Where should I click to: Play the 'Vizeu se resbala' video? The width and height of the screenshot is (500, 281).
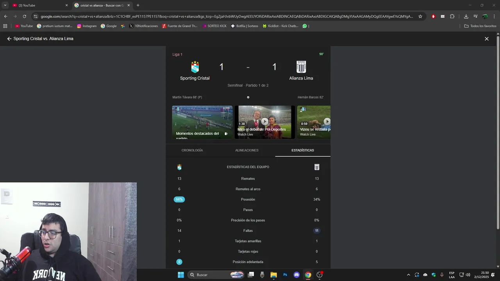coord(314,122)
